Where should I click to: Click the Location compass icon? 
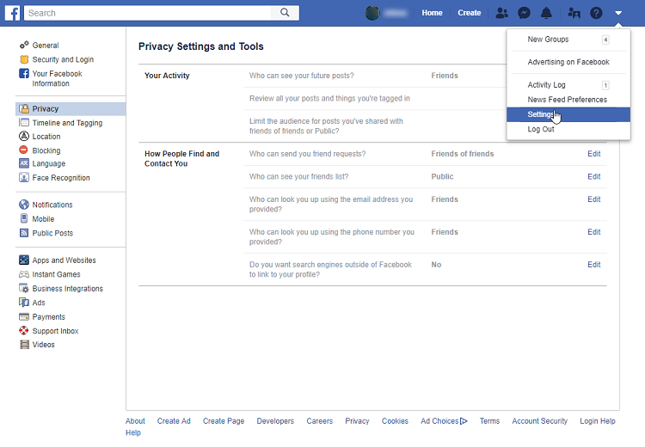(x=24, y=136)
